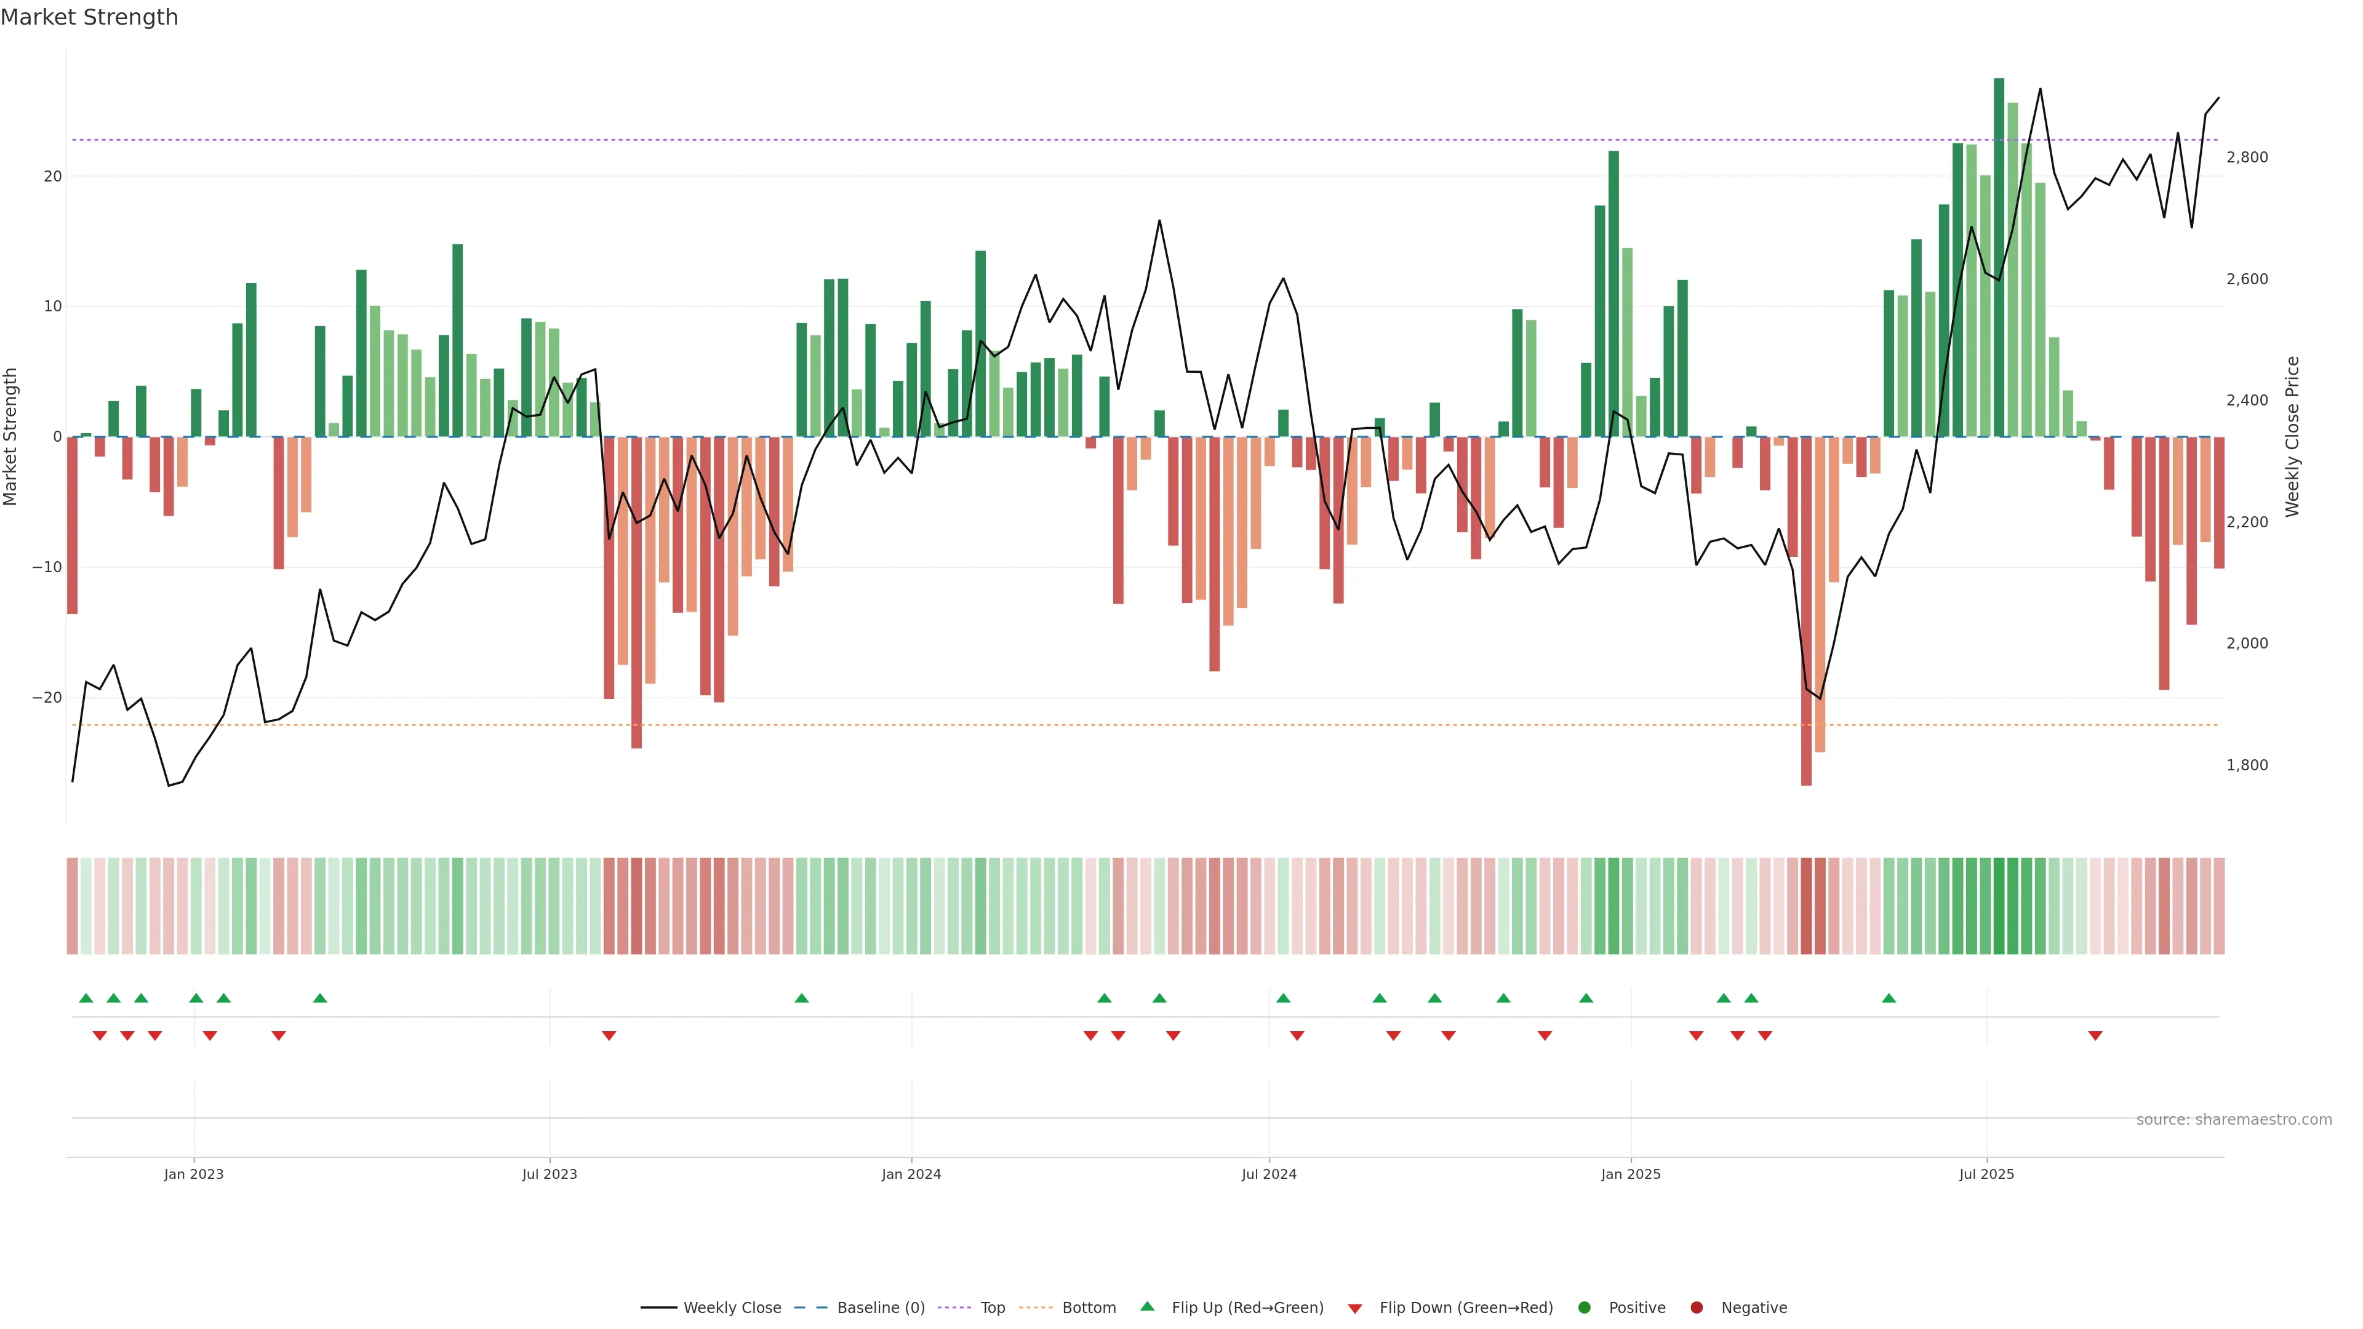
Task: Click source: sharemaestro.com text
Action: (x=2234, y=1119)
